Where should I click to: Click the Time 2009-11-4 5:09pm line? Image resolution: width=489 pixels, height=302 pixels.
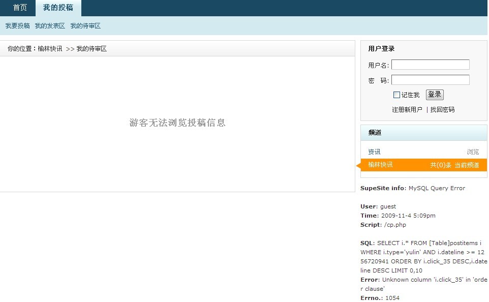click(398, 216)
